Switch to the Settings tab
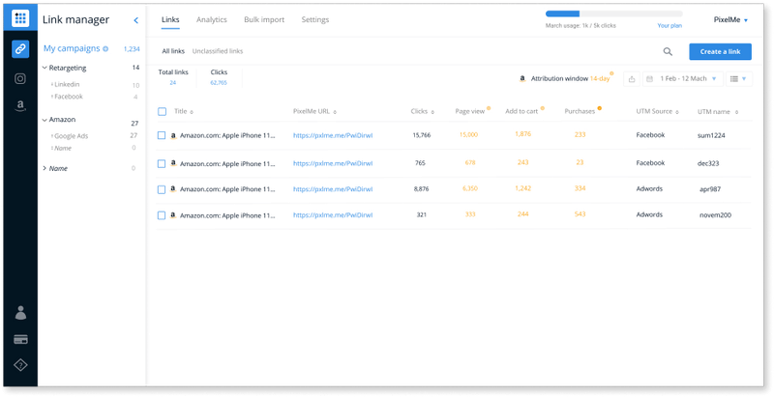This screenshot has width=774, height=397. 315,20
